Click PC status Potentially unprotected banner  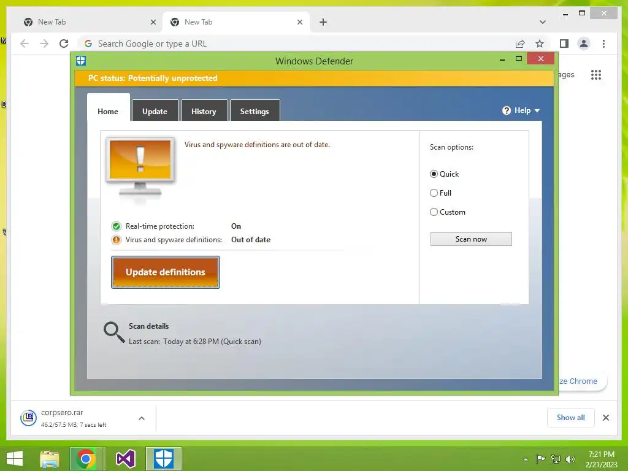point(314,78)
